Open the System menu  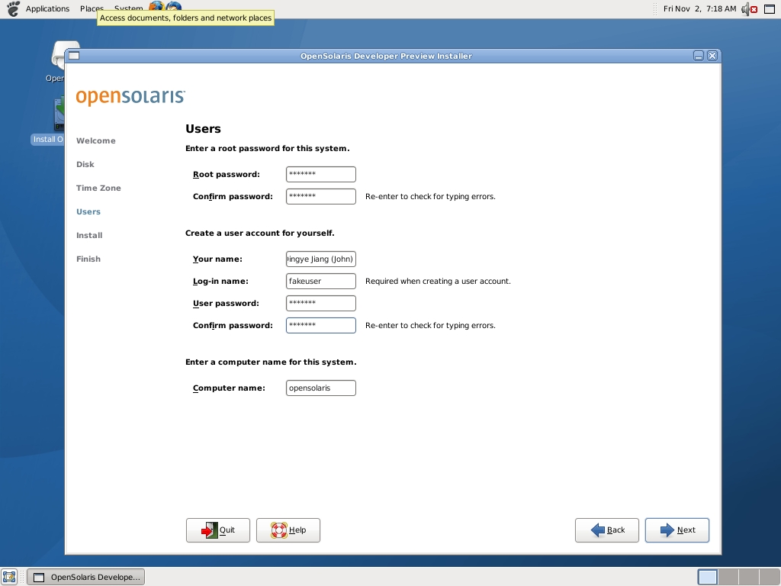point(128,9)
